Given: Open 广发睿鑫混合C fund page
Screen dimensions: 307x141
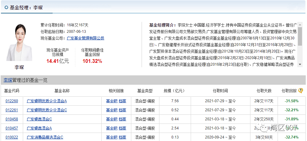Looking at the screenshot, I should point(39,119).
